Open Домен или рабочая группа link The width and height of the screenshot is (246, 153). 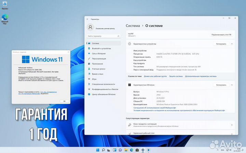click(x=155, y=76)
